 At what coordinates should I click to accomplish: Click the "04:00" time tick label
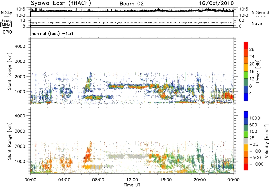(x=64, y=180)
